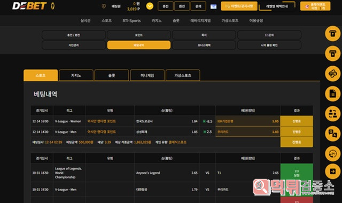Click 진행중 status in the bet summary row
The height and width of the screenshot is (203, 342).
297,142
